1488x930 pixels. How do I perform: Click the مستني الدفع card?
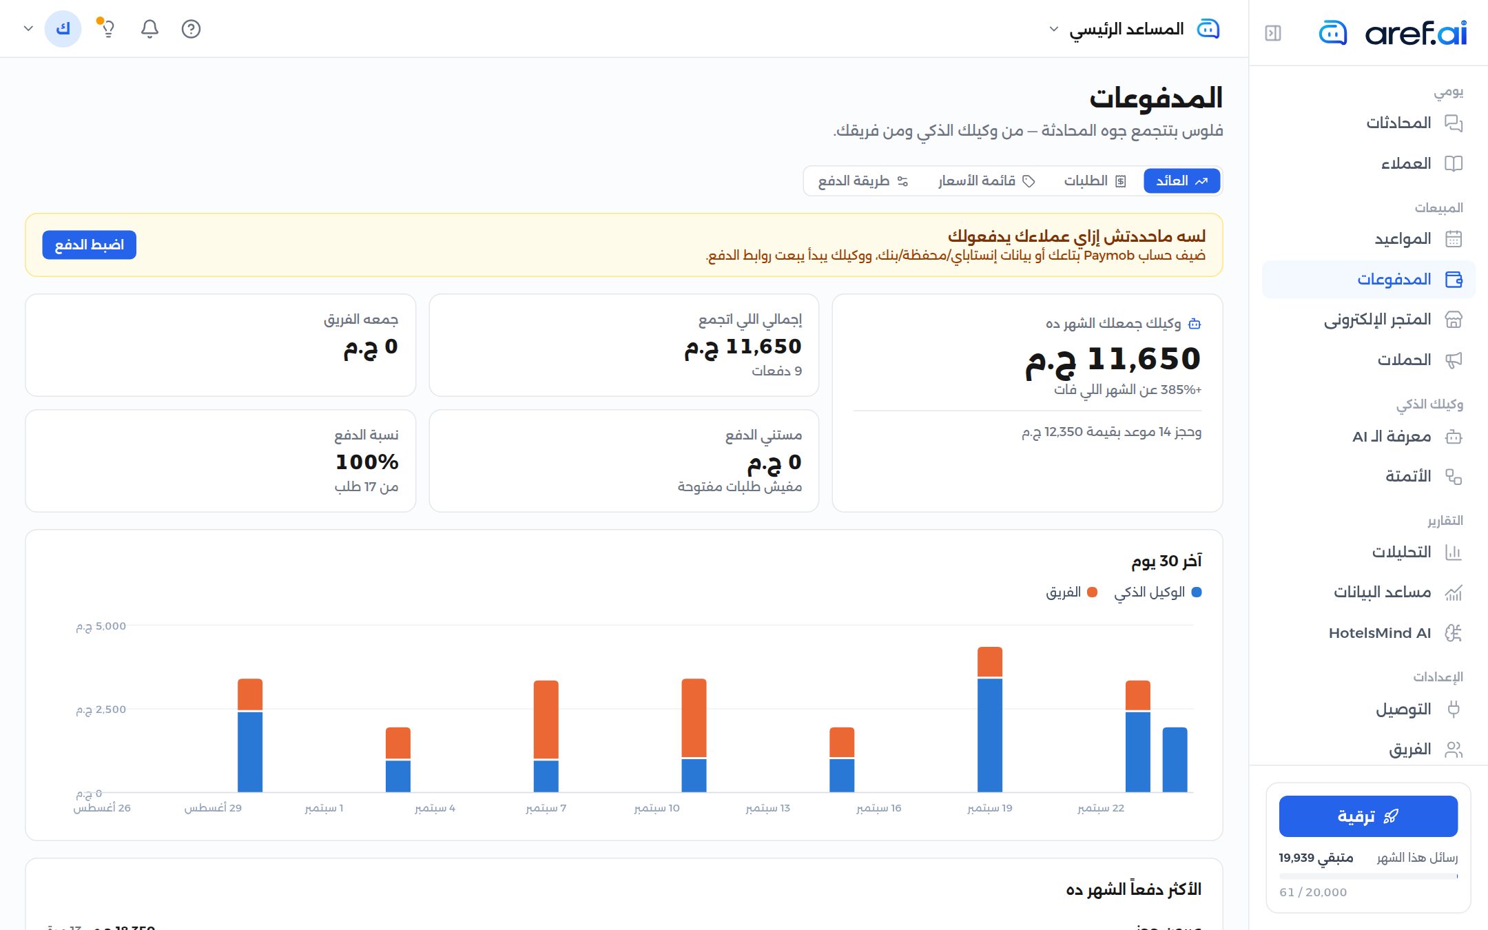coord(624,461)
